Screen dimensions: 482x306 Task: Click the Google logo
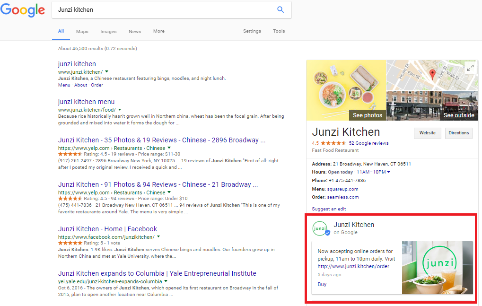point(23,10)
